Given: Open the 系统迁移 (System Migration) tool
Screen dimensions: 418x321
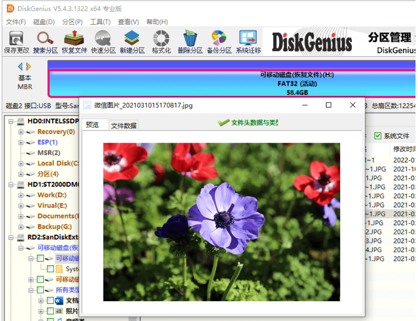Looking at the screenshot, I should coord(247,41).
